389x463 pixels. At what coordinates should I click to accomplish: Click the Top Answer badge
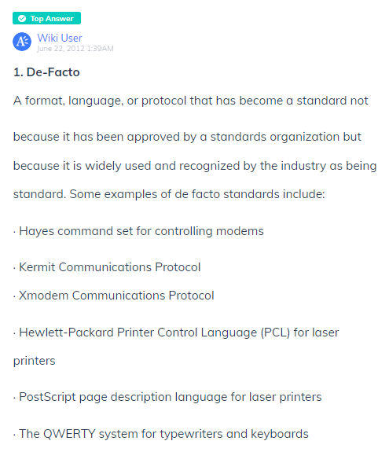[x=46, y=18]
